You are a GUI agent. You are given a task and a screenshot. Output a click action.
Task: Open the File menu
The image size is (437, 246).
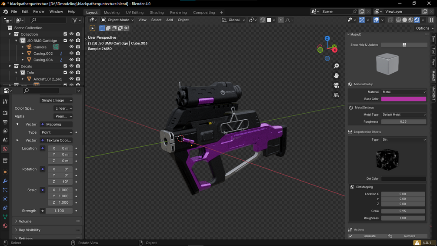click(14, 12)
